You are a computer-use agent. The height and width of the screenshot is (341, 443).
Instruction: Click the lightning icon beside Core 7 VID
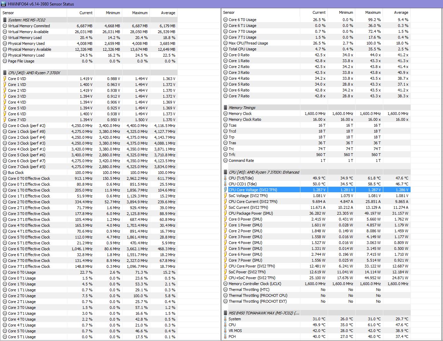5,120
